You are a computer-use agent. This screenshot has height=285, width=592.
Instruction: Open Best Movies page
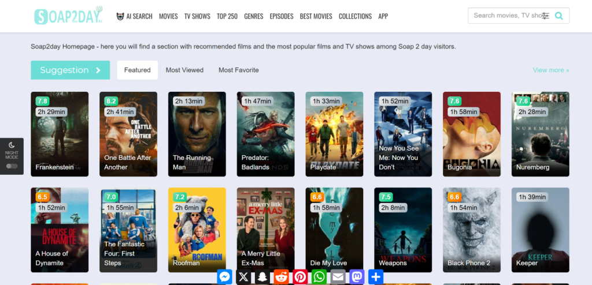coord(316,16)
